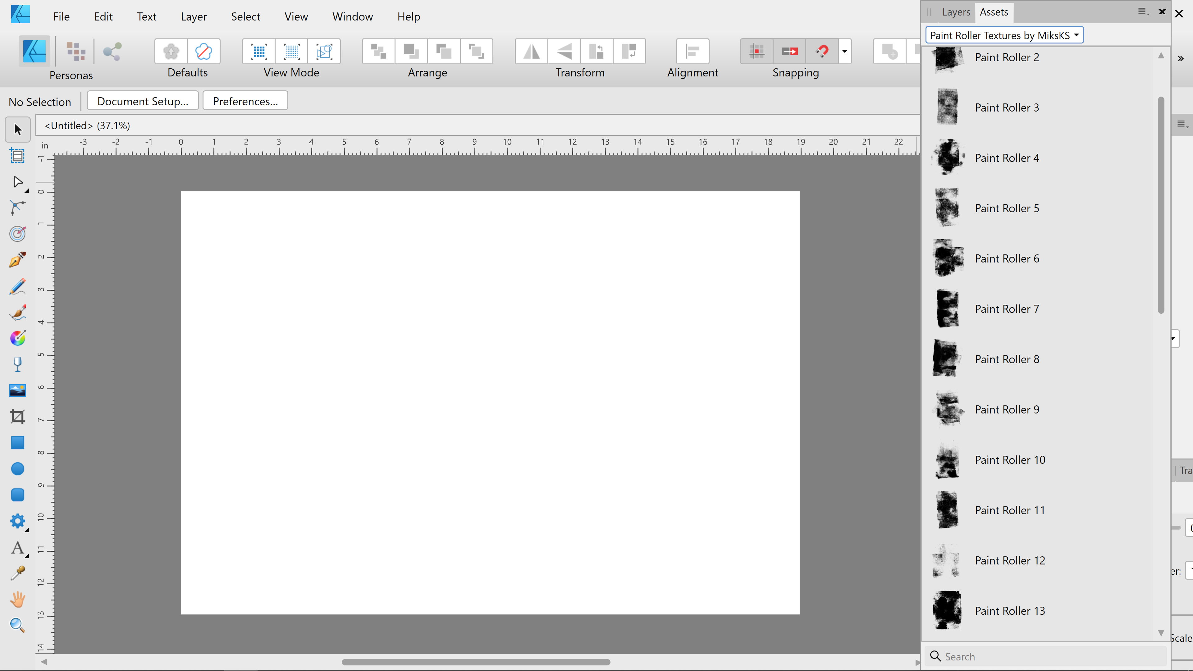The height and width of the screenshot is (671, 1193).
Task: Select the Color Picker eyedropper tool
Action: pos(18,573)
